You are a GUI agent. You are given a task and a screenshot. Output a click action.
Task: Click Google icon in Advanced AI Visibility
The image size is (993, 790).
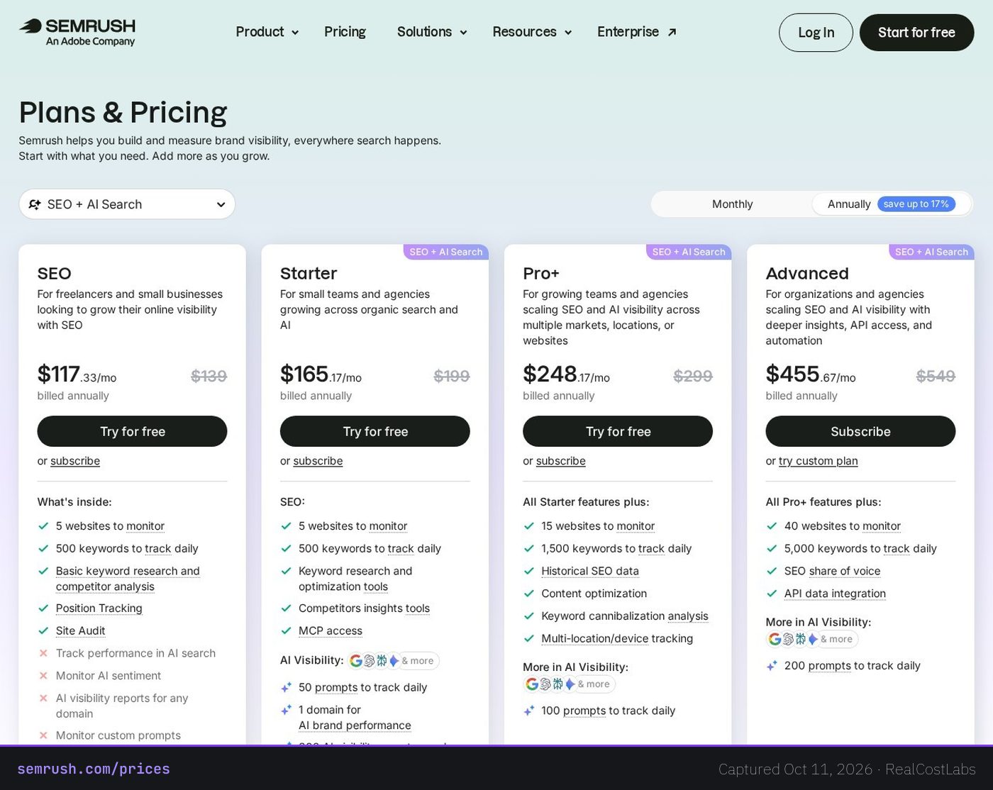(775, 639)
